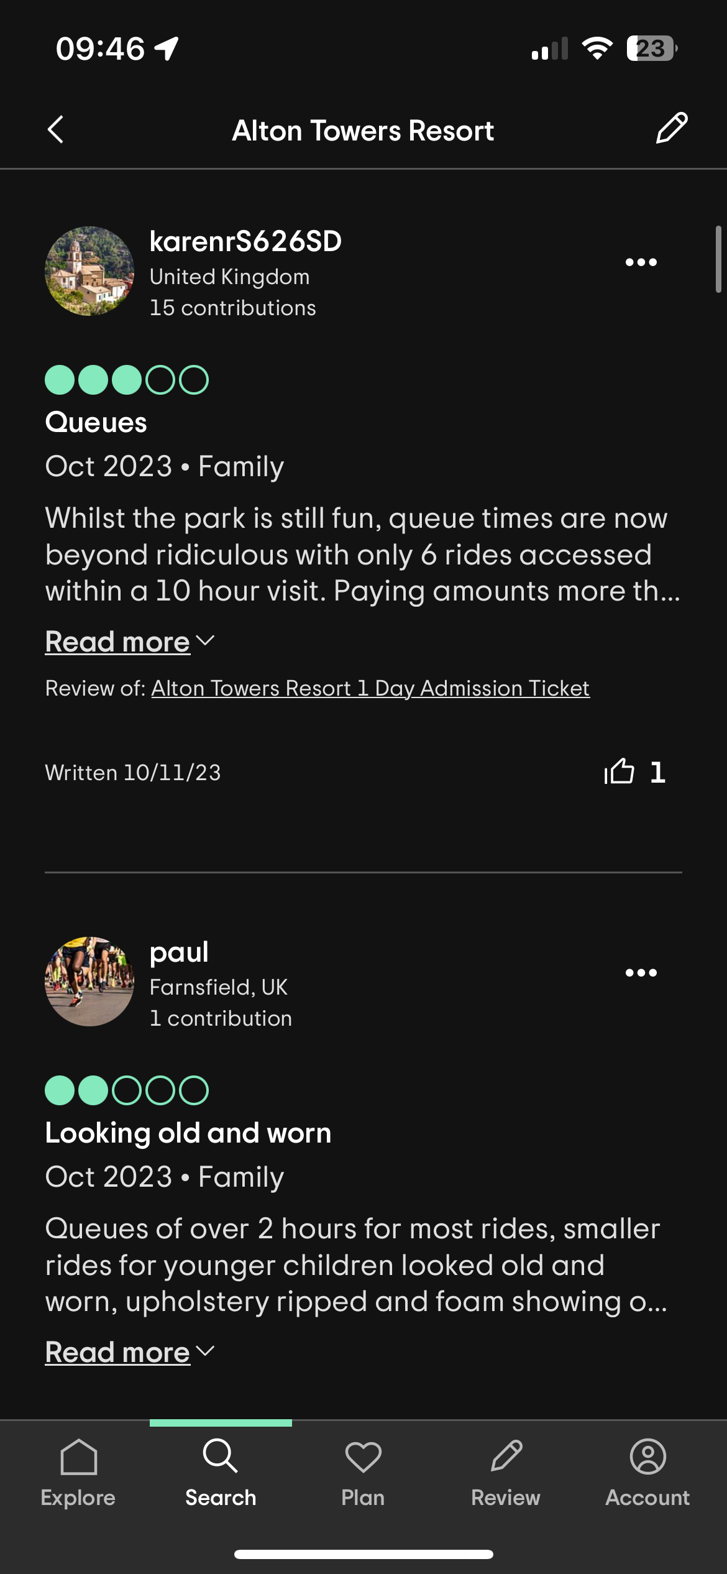Screen dimensions: 727x1574
Task: Click the scrollbar at the right edge
Action: [x=718, y=259]
